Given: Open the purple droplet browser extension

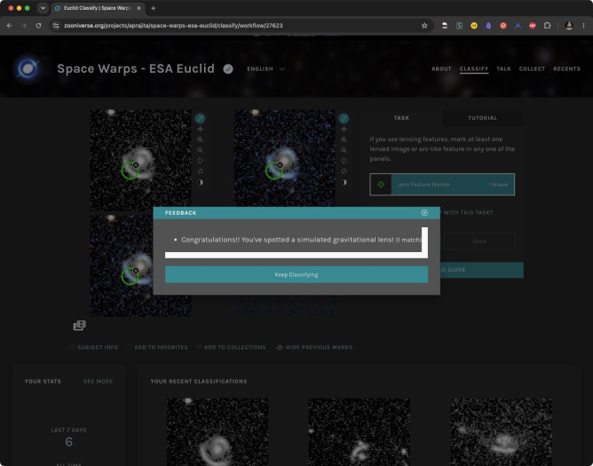Looking at the screenshot, I should tap(488, 26).
